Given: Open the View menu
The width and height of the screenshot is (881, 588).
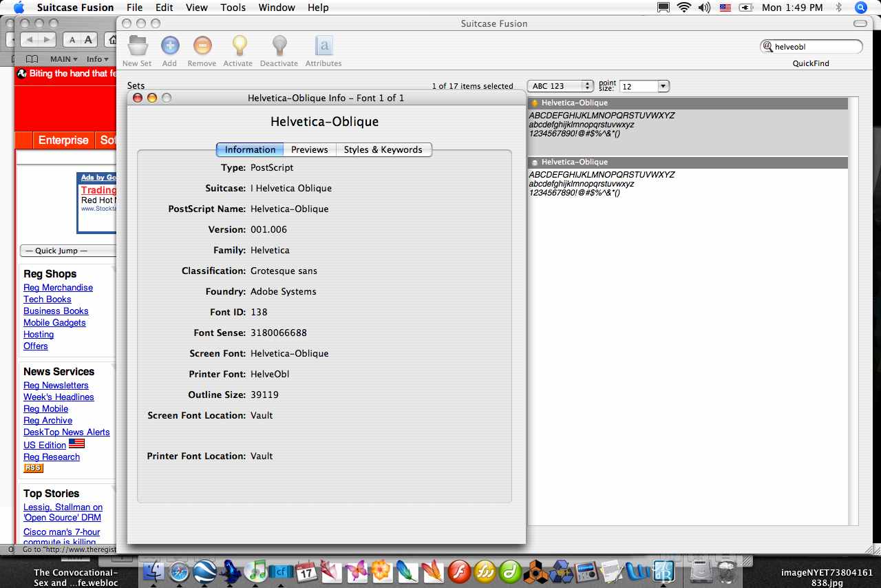Looking at the screenshot, I should 197,8.
